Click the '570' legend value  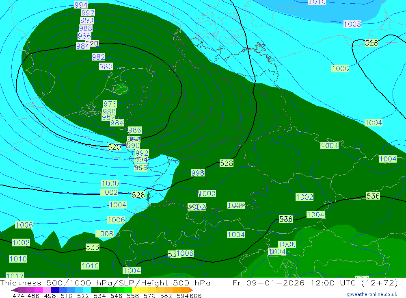(x=149, y=296)
